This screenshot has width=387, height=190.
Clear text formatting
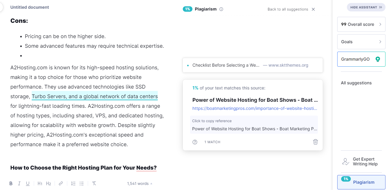click(94, 183)
